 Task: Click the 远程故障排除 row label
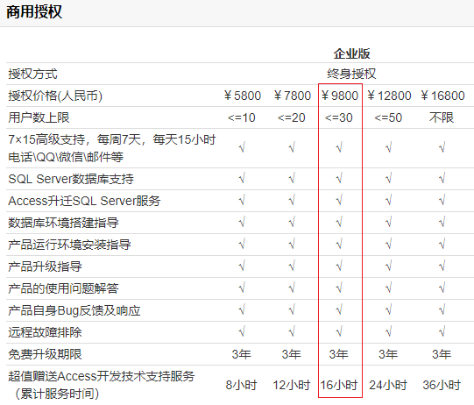pos(45,332)
